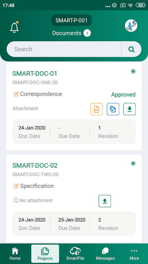The height and width of the screenshot is (264, 148).
Task: Tap the magnifier search button
Action: coord(131,49)
